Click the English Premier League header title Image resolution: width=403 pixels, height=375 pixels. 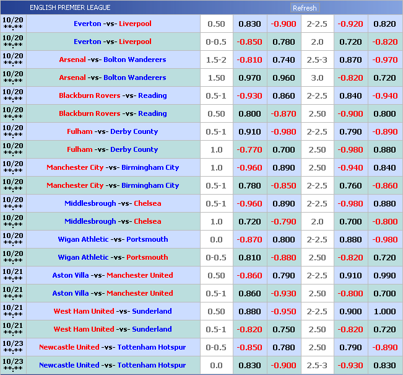pyautogui.click(x=70, y=8)
